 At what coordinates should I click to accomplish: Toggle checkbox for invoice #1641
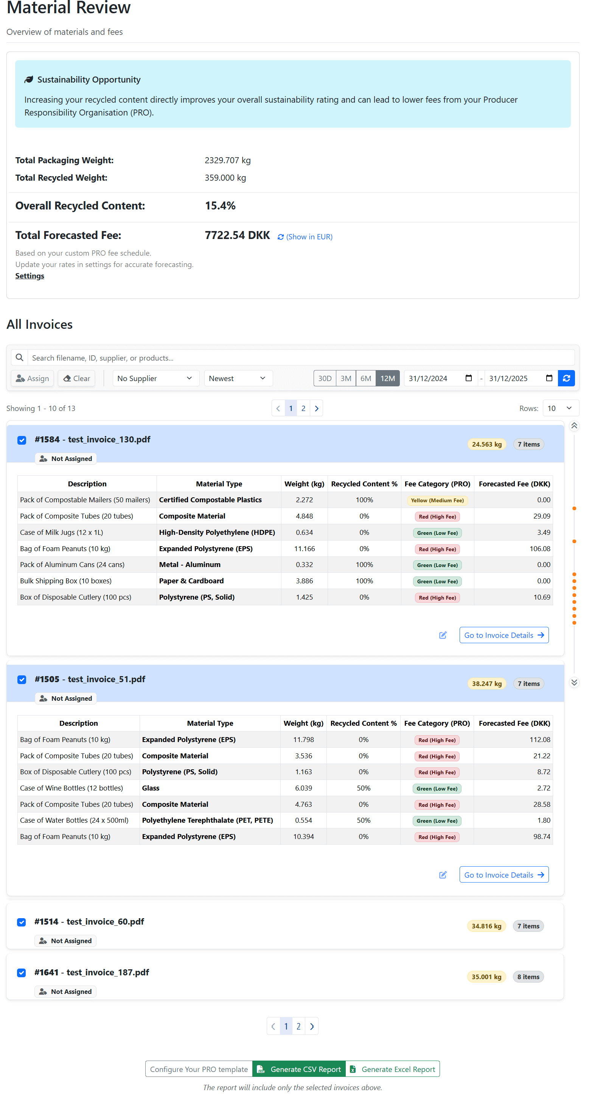[22, 973]
